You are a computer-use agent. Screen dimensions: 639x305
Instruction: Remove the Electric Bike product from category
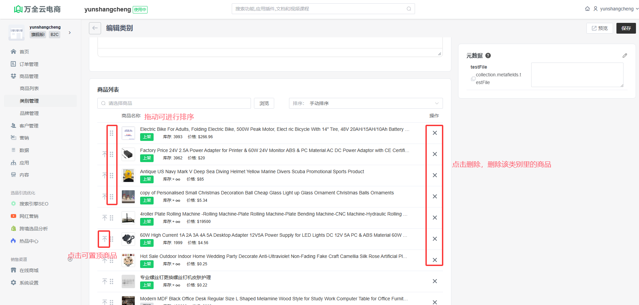435,133
